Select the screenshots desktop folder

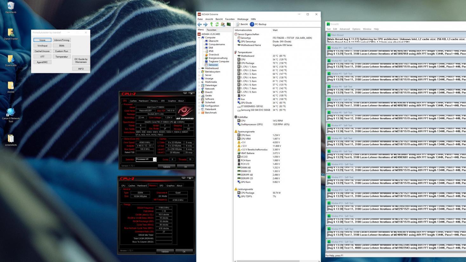click(11, 140)
